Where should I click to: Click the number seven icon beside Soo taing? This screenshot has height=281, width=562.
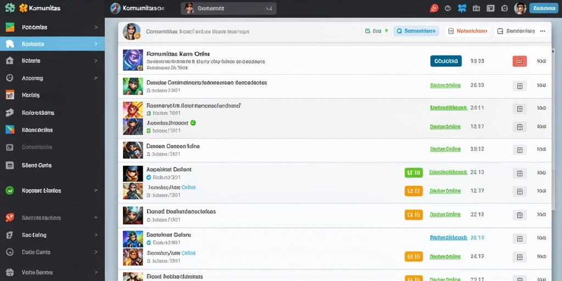[x=10, y=235]
